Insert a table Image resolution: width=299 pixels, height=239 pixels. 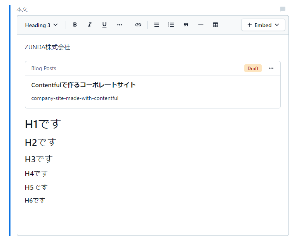pos(216,25)
